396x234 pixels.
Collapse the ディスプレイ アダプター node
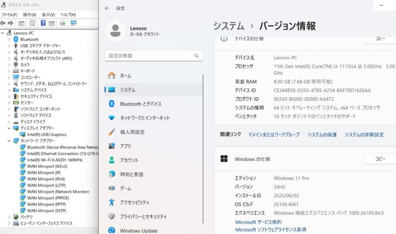click(x=9, y=128)
